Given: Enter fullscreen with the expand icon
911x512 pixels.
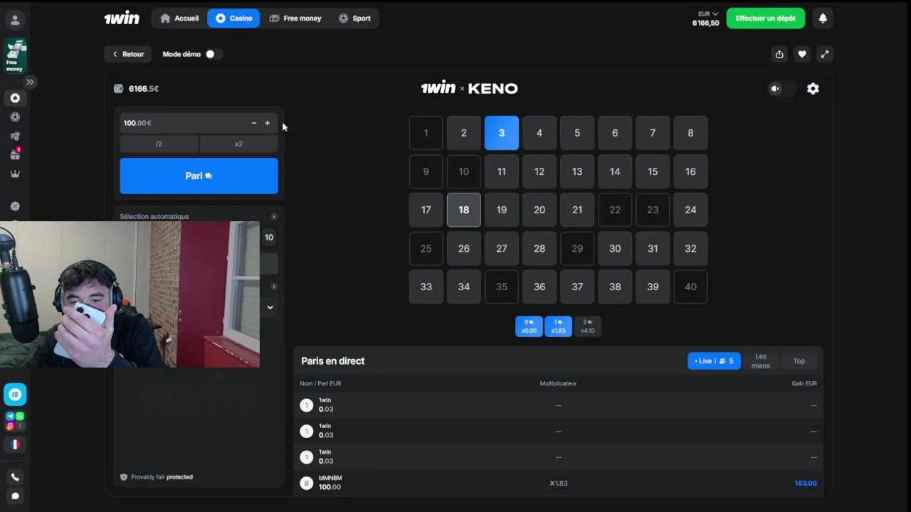Looking at the screenshot, I should pos(824,54).
